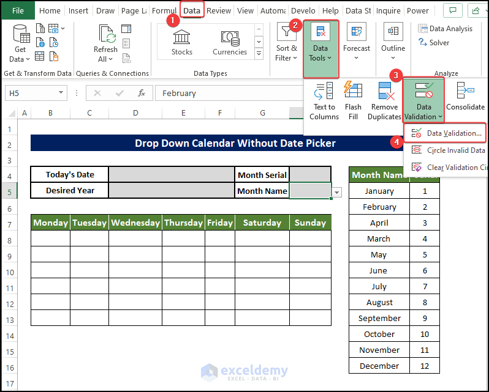The width and height of the screenshot is (489, 392).
Task: Open the Forecast dropdown
Action: (x=357, y=42)
